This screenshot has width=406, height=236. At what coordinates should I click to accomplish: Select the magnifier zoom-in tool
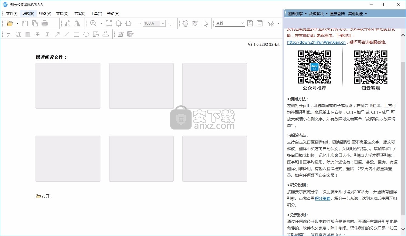coord(93,23)
